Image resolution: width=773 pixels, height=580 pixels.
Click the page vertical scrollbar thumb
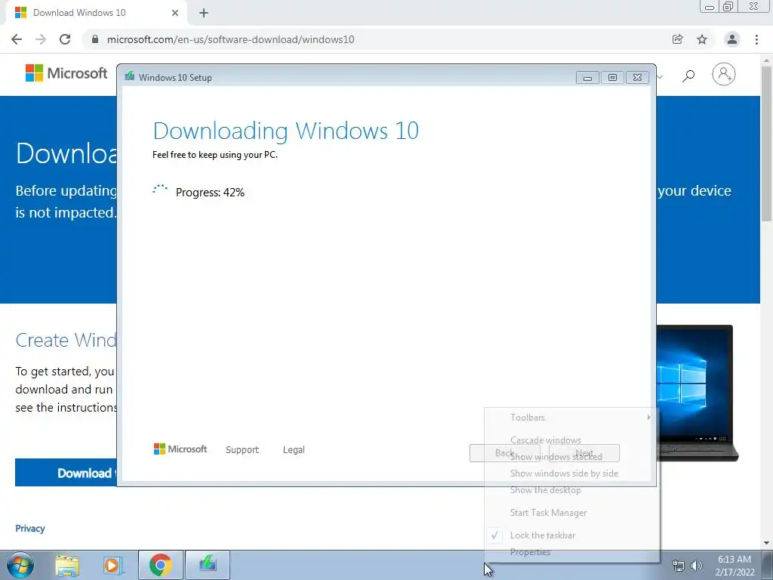[766, 143]
